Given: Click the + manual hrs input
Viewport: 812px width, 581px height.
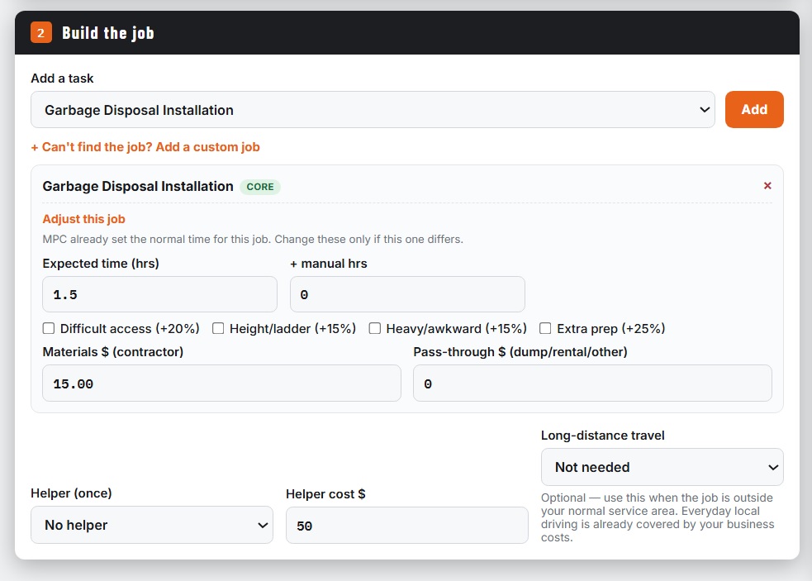Looking at the screenshot, I should coord(407,294).
